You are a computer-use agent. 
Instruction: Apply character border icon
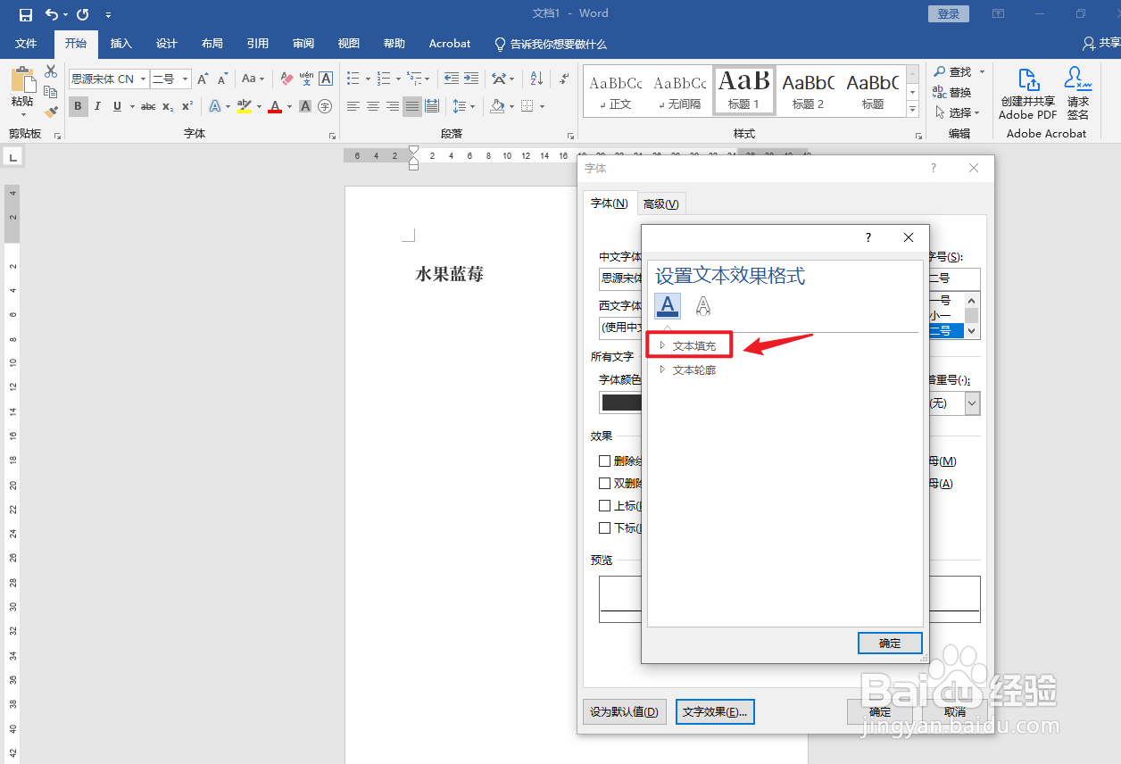point(326,79)
